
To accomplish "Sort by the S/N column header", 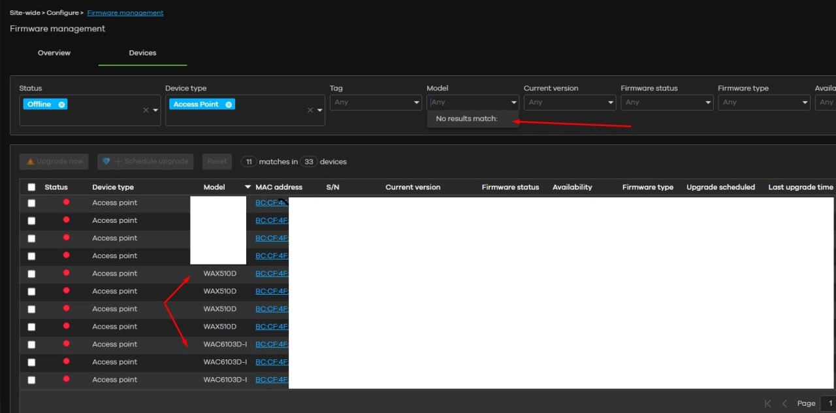I will 333,187.
